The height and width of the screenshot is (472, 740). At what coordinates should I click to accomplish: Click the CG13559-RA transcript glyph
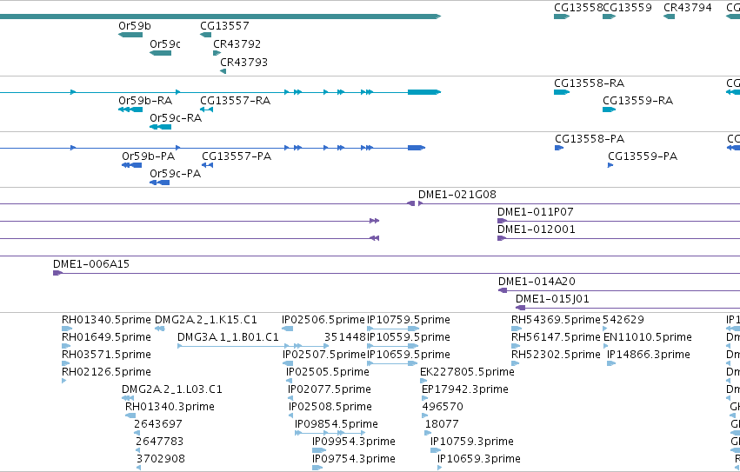pos(610,110)
